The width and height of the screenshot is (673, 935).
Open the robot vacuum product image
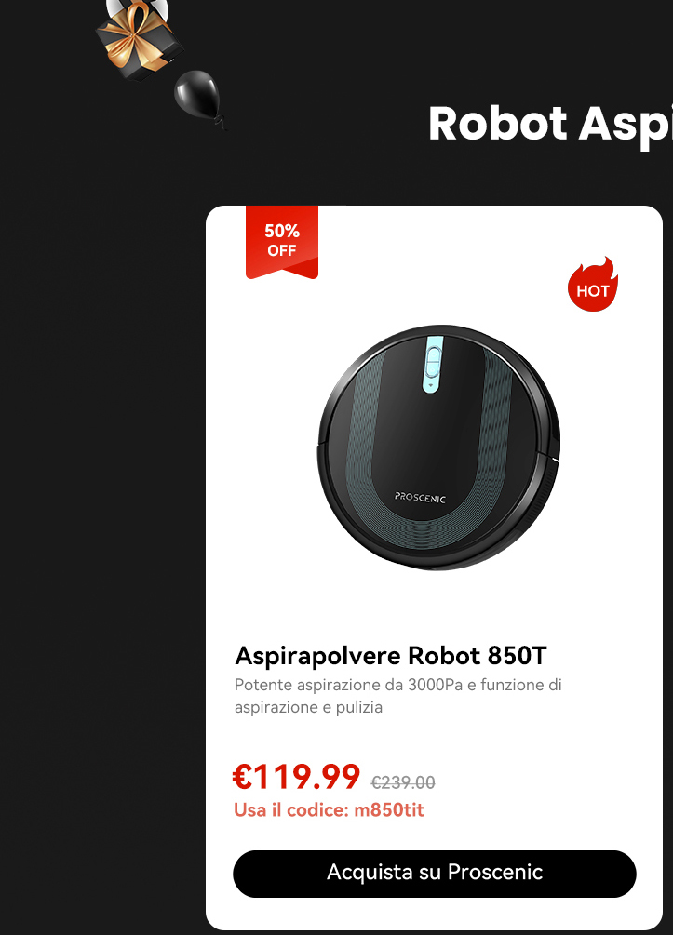click(438, 447)
